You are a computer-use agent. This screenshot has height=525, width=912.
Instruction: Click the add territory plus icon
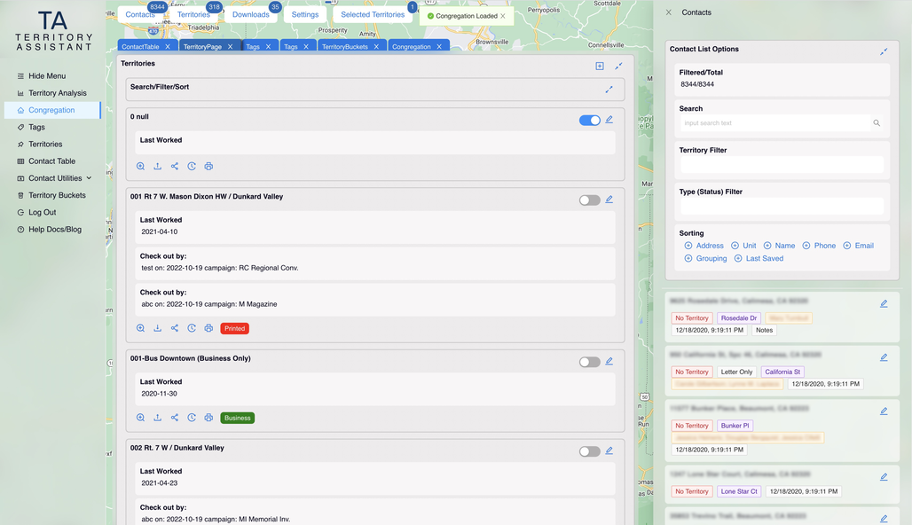point(600,66)
